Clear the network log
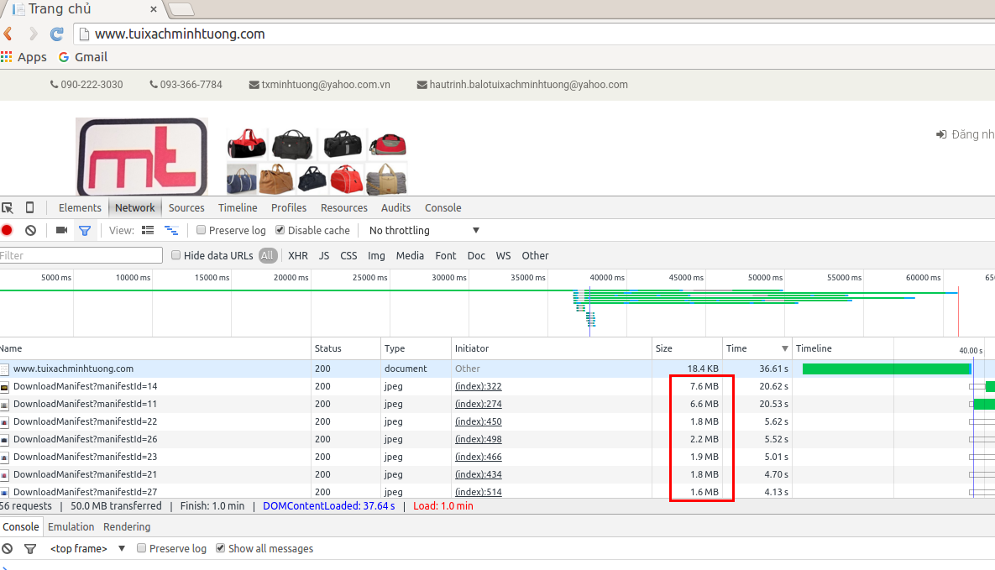 coord(30,230)
